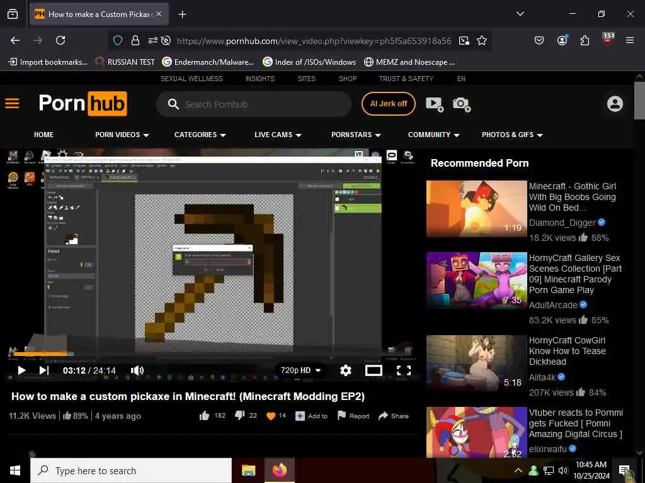Open the Endermanch/Malware bookmark

[x=208, y=62]
